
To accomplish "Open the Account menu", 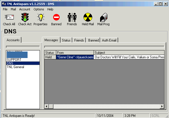I will [x=25, y=9].
